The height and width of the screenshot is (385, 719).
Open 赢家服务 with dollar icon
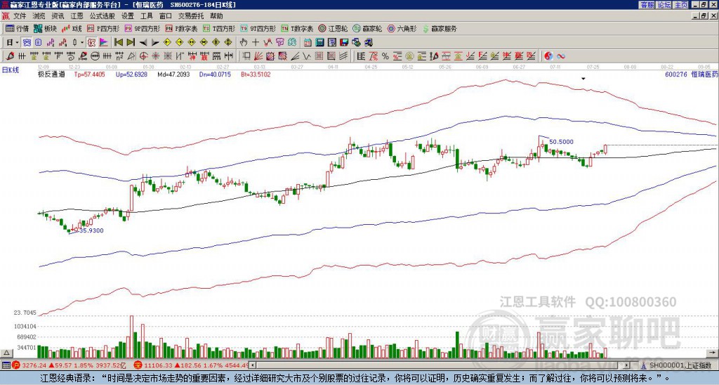(440, 28)
